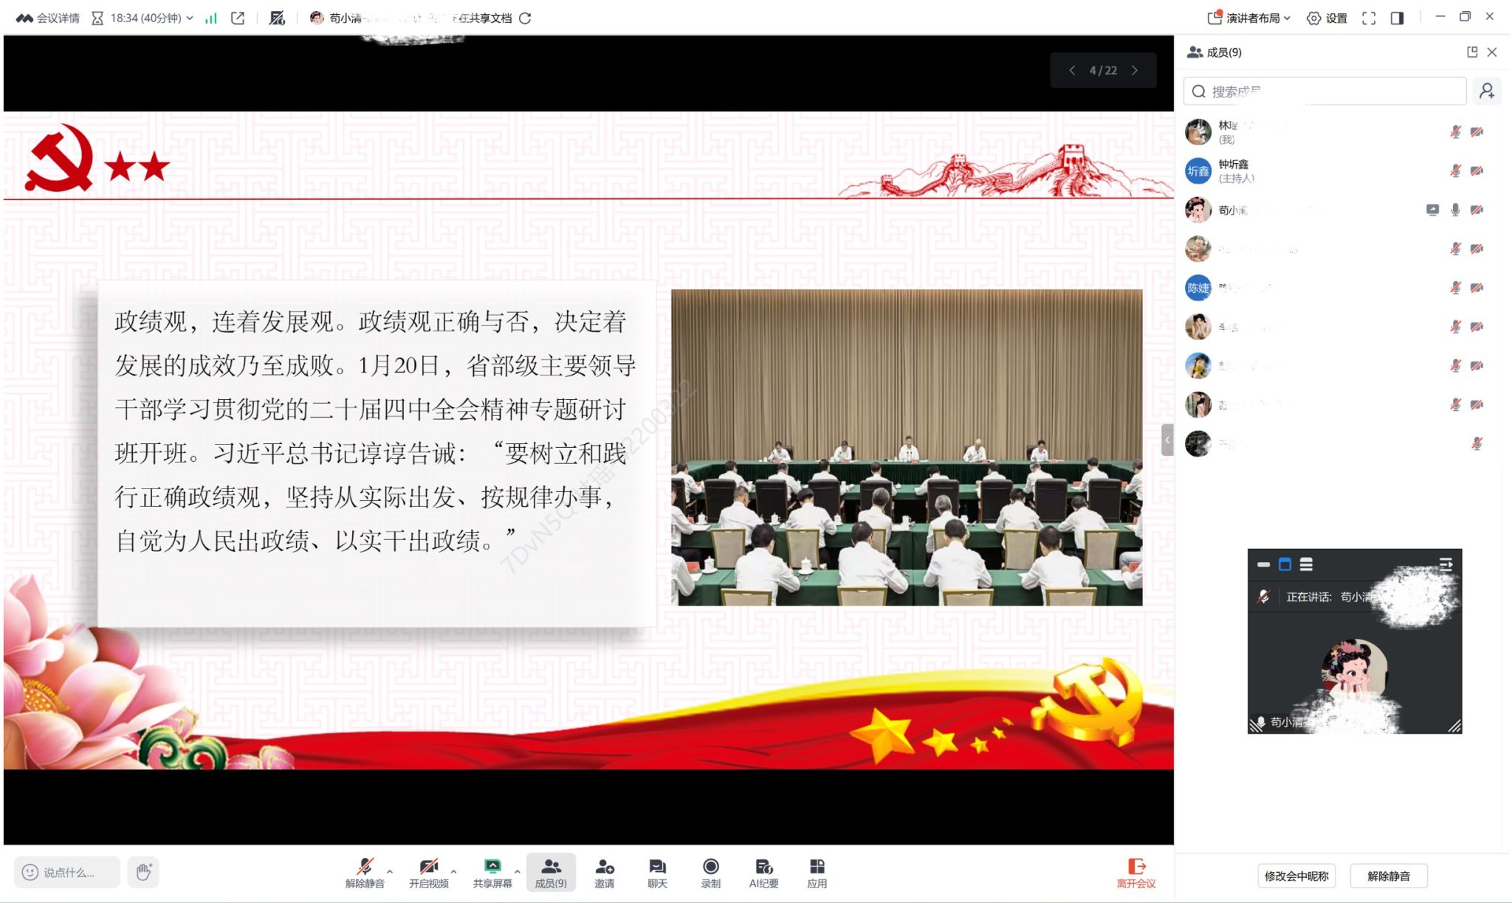Open the AI纪要 meeting notes tool
Viewport: 1512px width, 903px height.
click(x=763, y=867)
